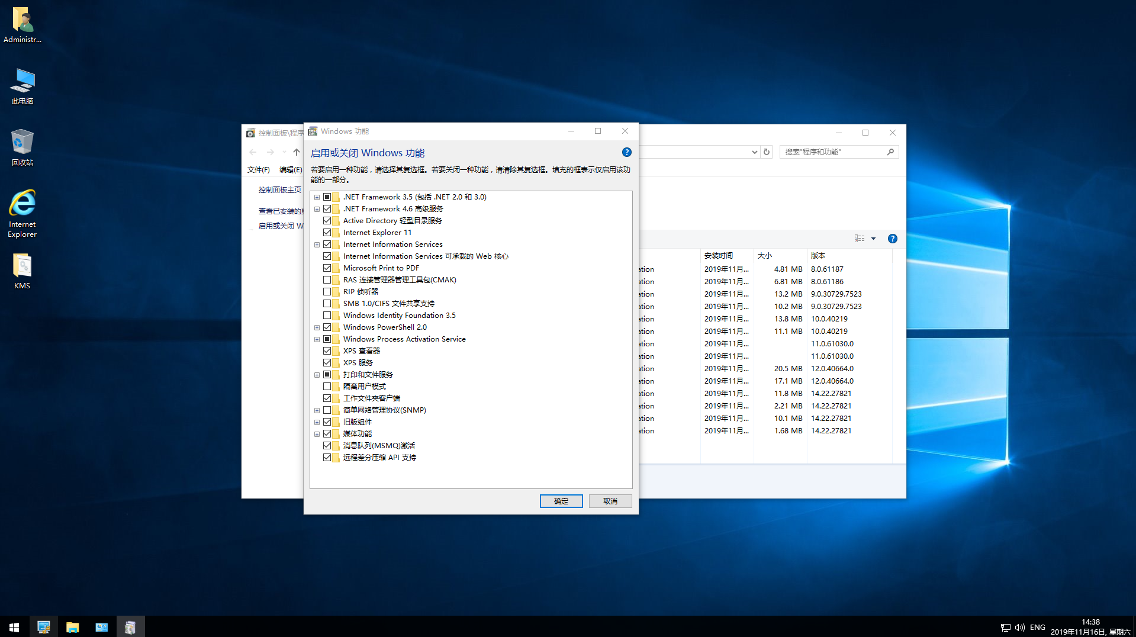The height and width of the screenshot is (637, 1136).
Task: Expand Internet Information Services node
Action: point(317,244)
